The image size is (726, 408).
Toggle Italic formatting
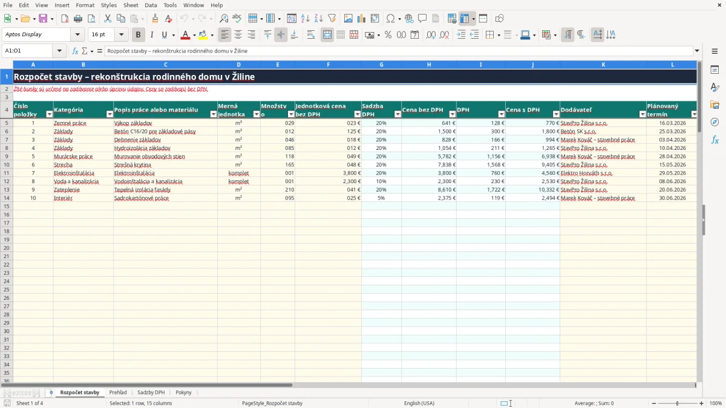coord(152,35)
